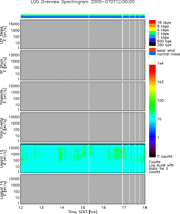The width and height of the screenshot is (180, 214).
Task: Click the 'ST Stops' axis label
Action: tap(2, 66)
